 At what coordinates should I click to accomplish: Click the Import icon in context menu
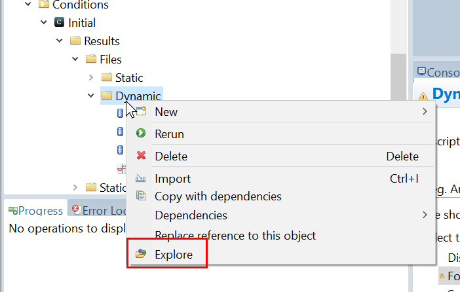141,179
